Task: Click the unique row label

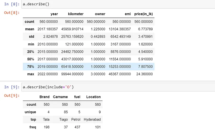Action: click(x=30, y=112)
